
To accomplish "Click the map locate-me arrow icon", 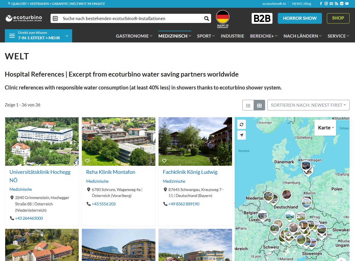I will 242,135.
